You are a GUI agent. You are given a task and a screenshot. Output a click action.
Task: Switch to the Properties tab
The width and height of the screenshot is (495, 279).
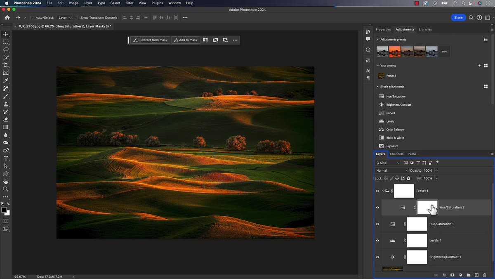tap(383, 29)
